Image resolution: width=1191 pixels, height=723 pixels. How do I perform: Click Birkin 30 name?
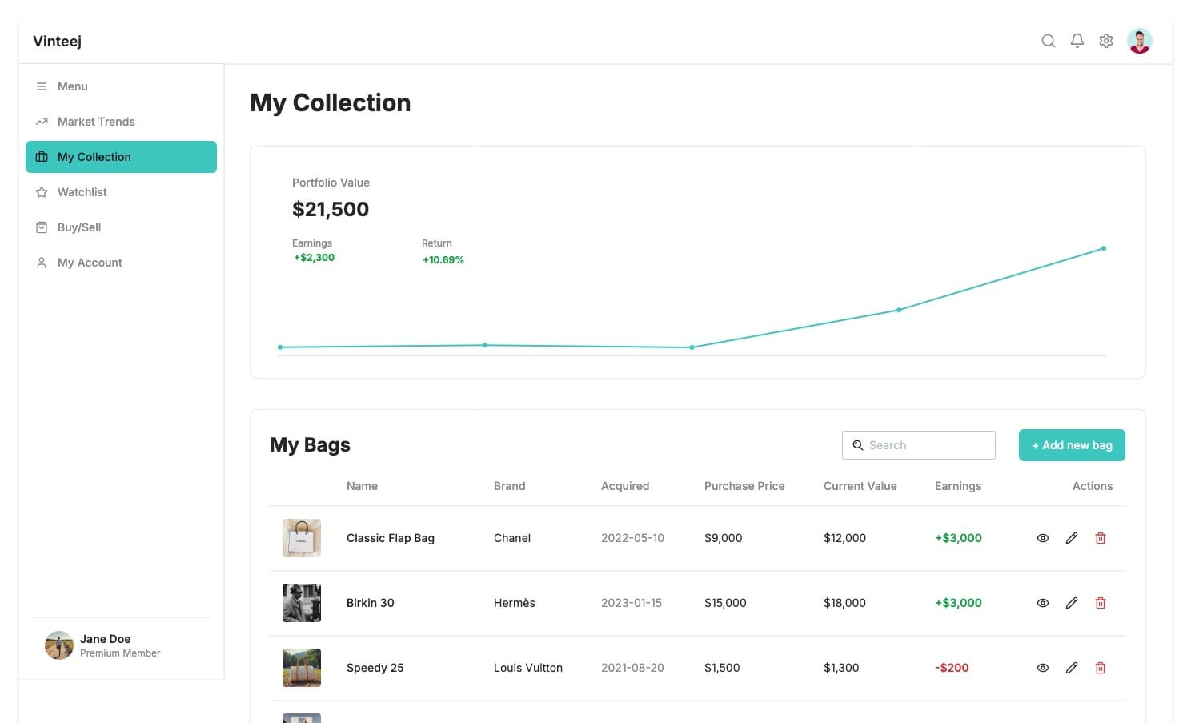pyautogui.click(x=371, y=603)
